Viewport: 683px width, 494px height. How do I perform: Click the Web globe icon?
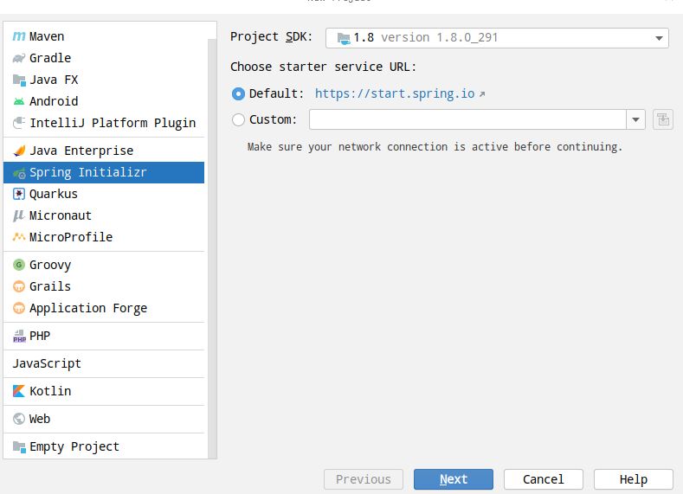(x=19, y=419)
